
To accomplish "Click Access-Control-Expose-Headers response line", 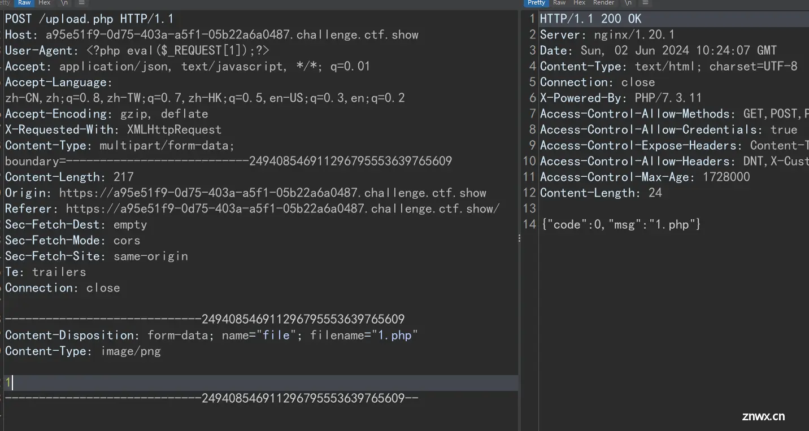I will [x=675, y=145].
